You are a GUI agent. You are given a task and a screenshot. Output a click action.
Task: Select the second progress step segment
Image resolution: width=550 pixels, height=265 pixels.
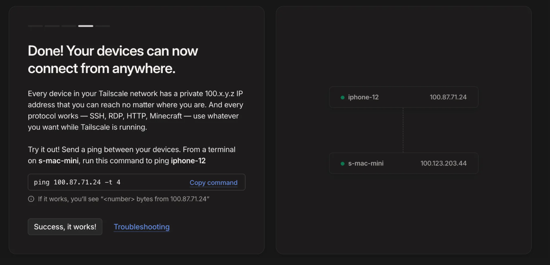click(52, 26)
